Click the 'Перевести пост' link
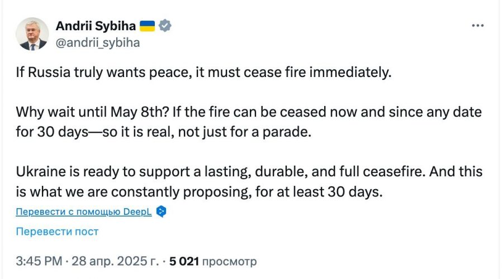 (57, 231)
